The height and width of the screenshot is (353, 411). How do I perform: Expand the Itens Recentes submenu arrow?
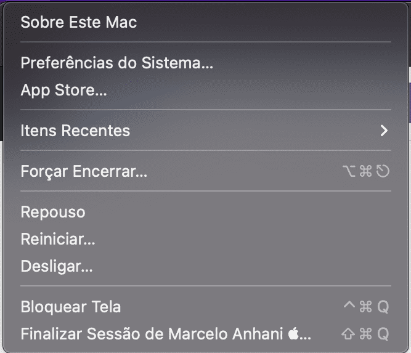[384, 131]
